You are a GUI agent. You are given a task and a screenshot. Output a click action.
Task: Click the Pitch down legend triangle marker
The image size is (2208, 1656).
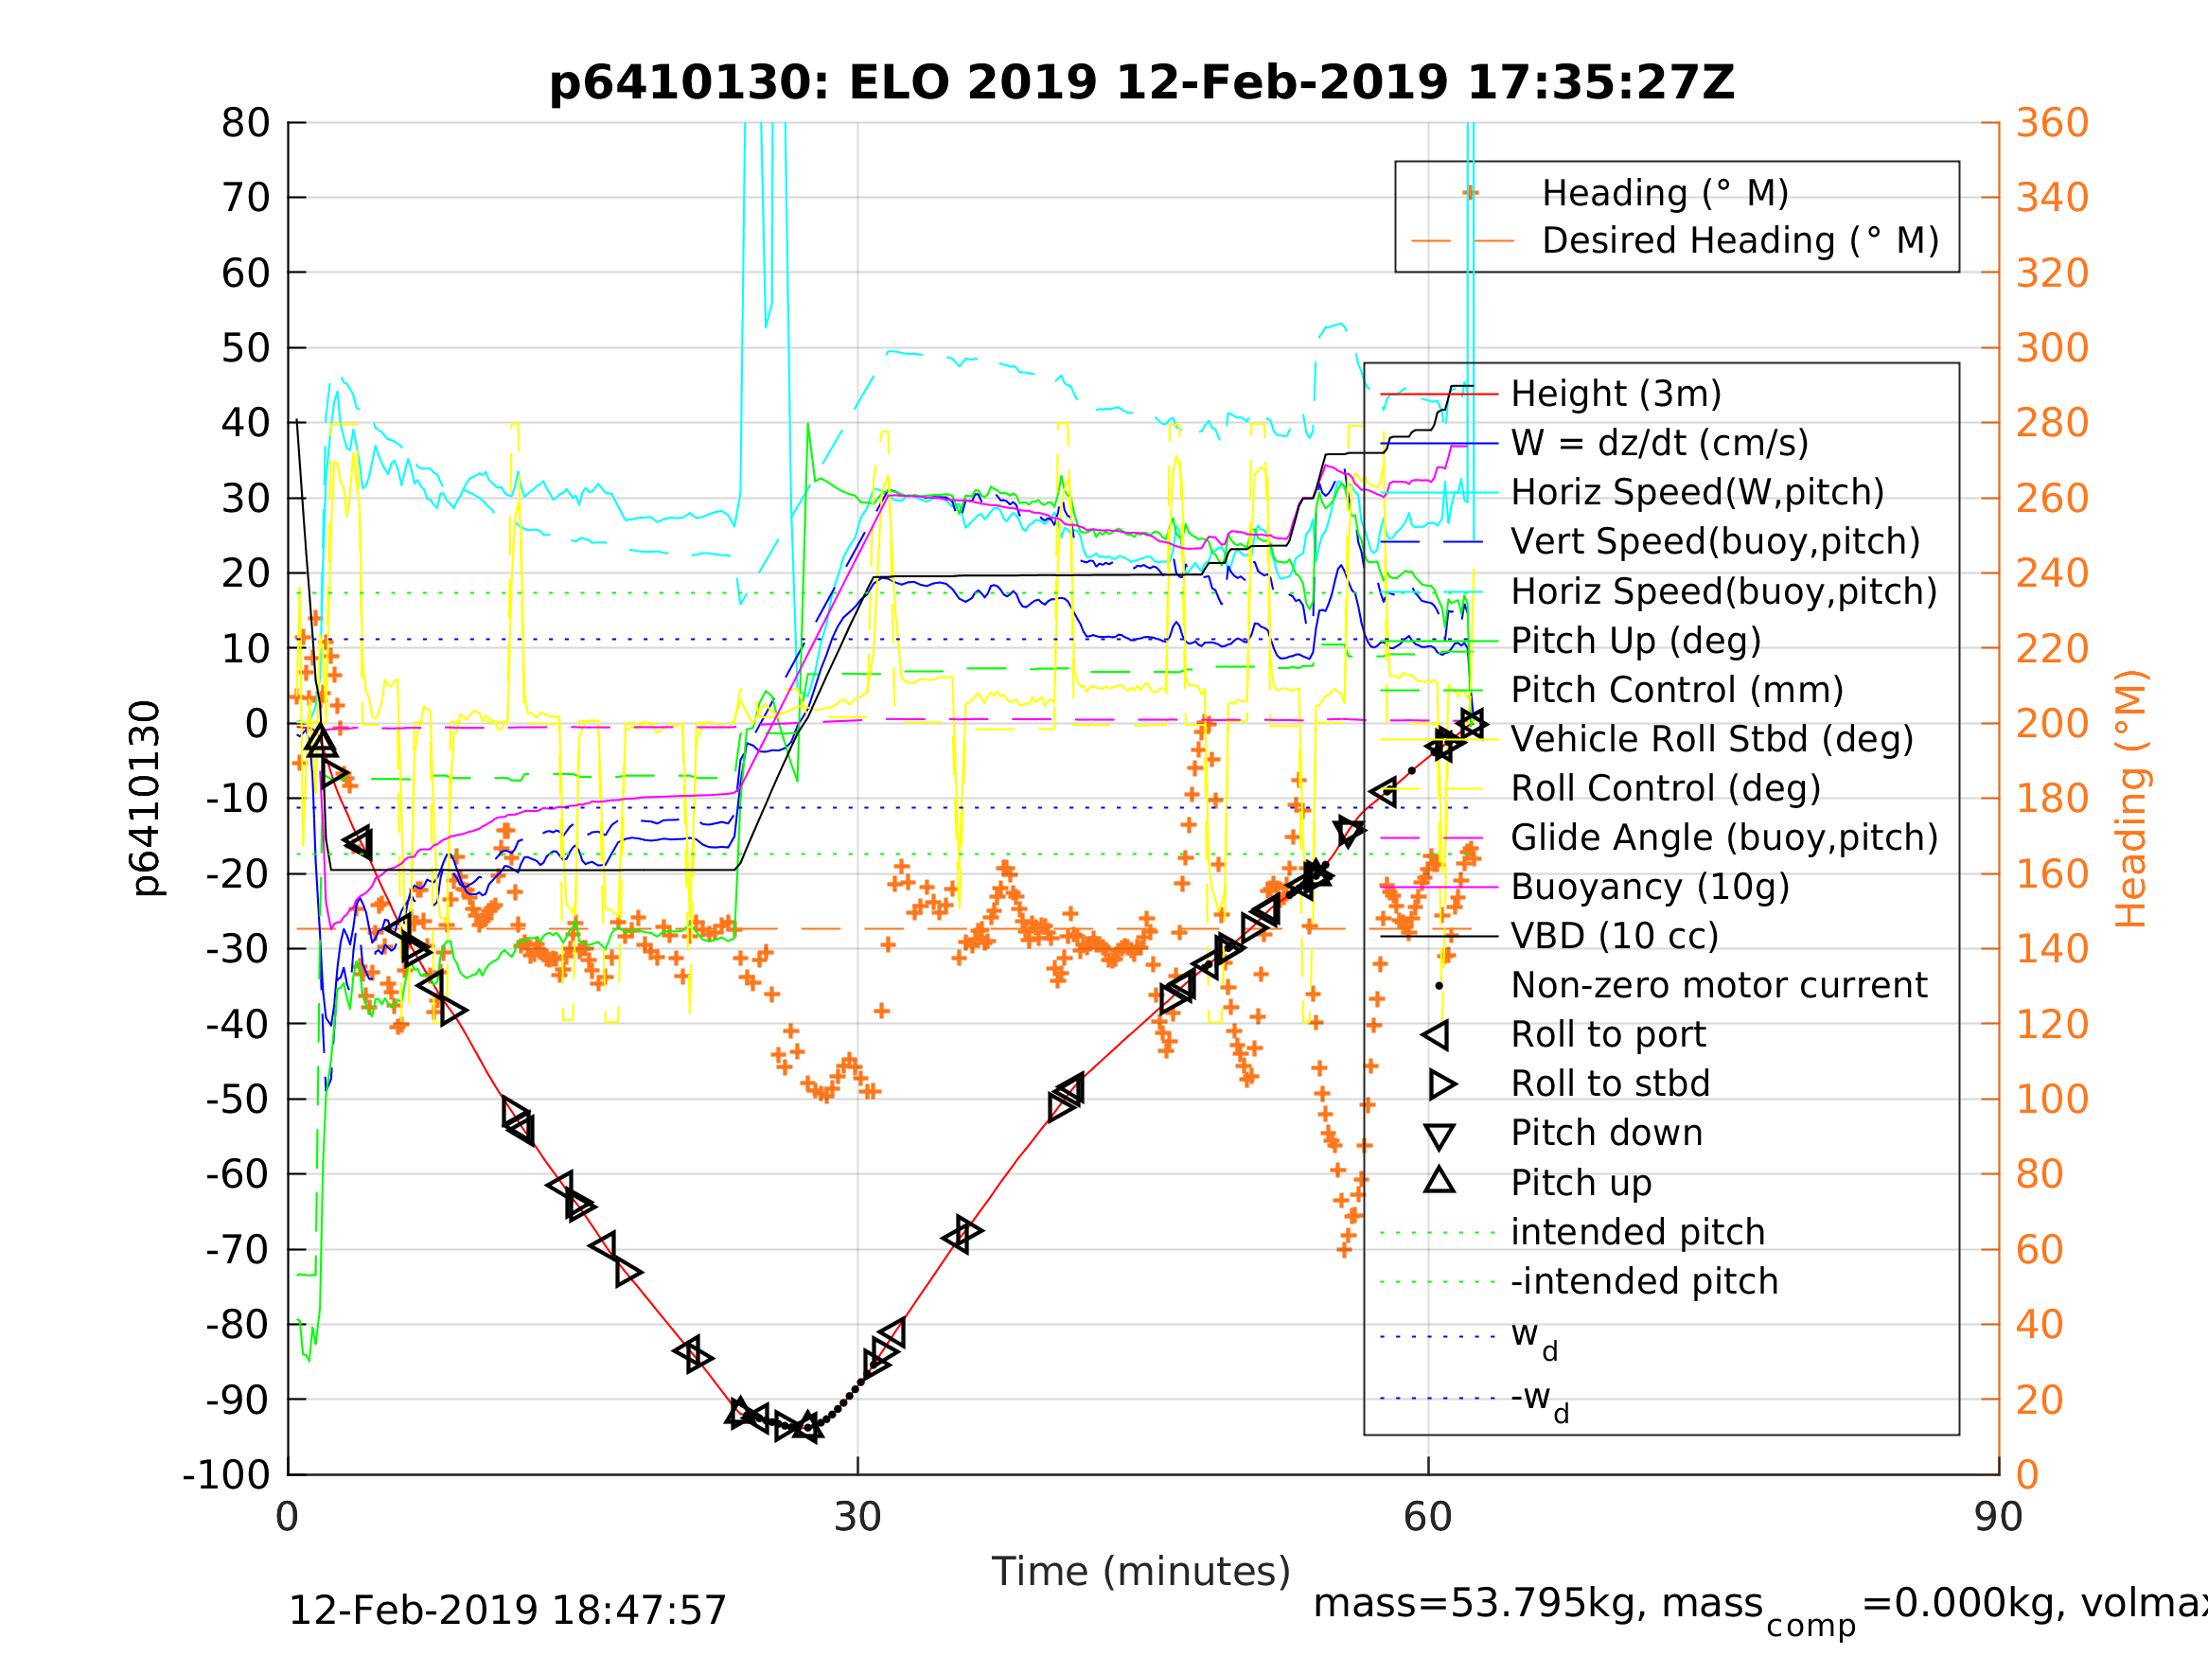(1439, 1136)
